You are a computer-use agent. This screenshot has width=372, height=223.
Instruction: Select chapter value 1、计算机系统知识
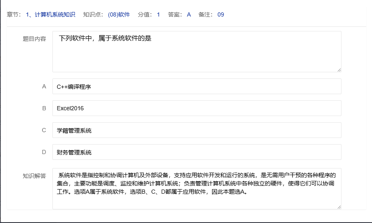50,15
